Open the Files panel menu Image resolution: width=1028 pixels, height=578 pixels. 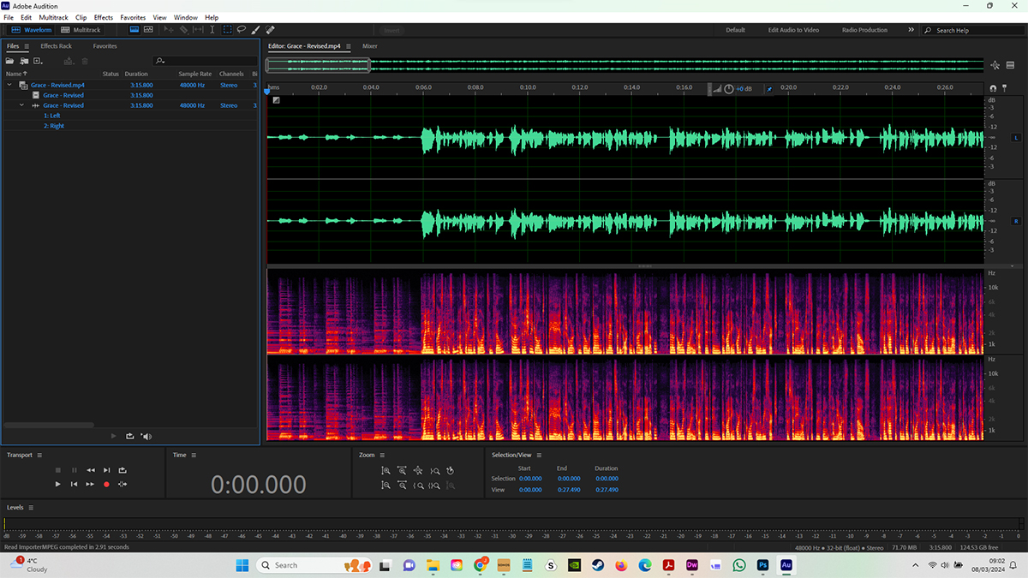click(27, 46)
